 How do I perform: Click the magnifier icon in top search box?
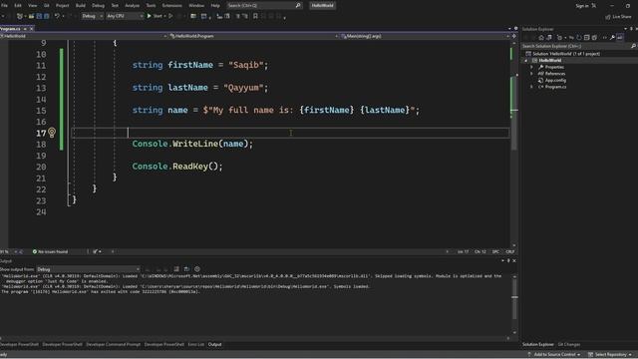[298, 6]
